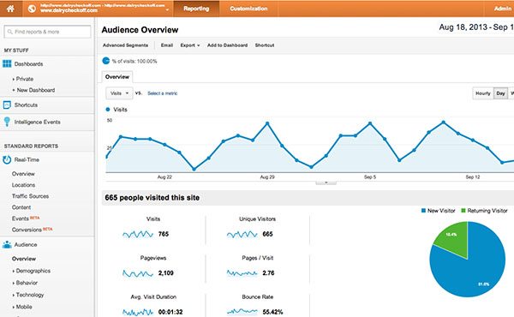Click the Bounce Rate sparkline
Image resolution: width=514 pixels, height=317 pixels.
click(242, 311)
